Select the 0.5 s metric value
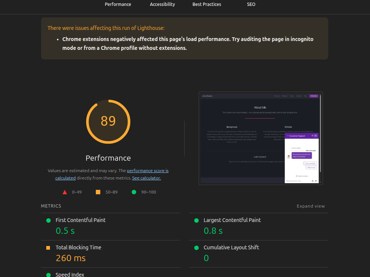The image size is (370, 277). coord(65,230)
